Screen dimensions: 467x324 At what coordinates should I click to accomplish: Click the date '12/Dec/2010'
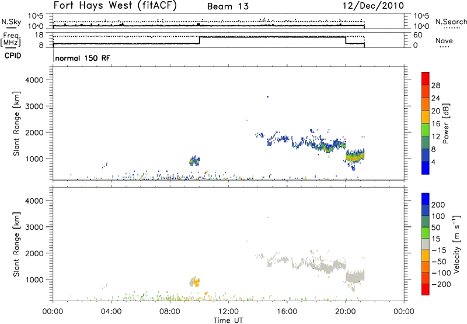coord(374,6)
